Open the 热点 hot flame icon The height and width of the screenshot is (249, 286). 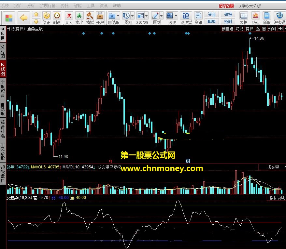pos(256,18)
